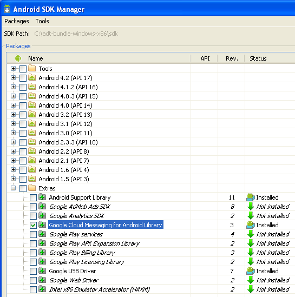
Task: Click the Android Support Library package icon
Action: pos(42,197)
